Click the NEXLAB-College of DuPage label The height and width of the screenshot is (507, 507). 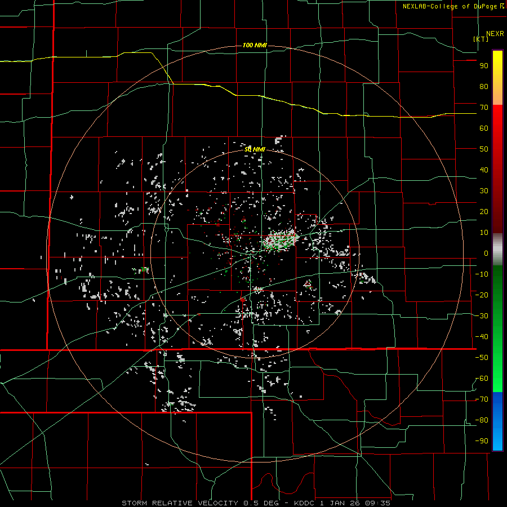tap(451, 6)
